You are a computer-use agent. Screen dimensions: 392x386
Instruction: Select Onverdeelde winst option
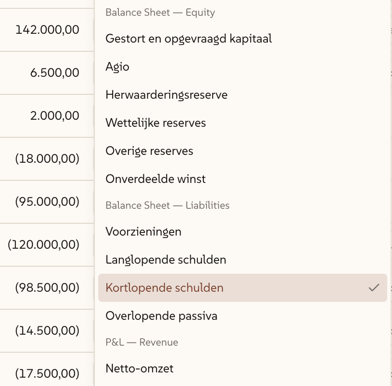coord(156,179)
